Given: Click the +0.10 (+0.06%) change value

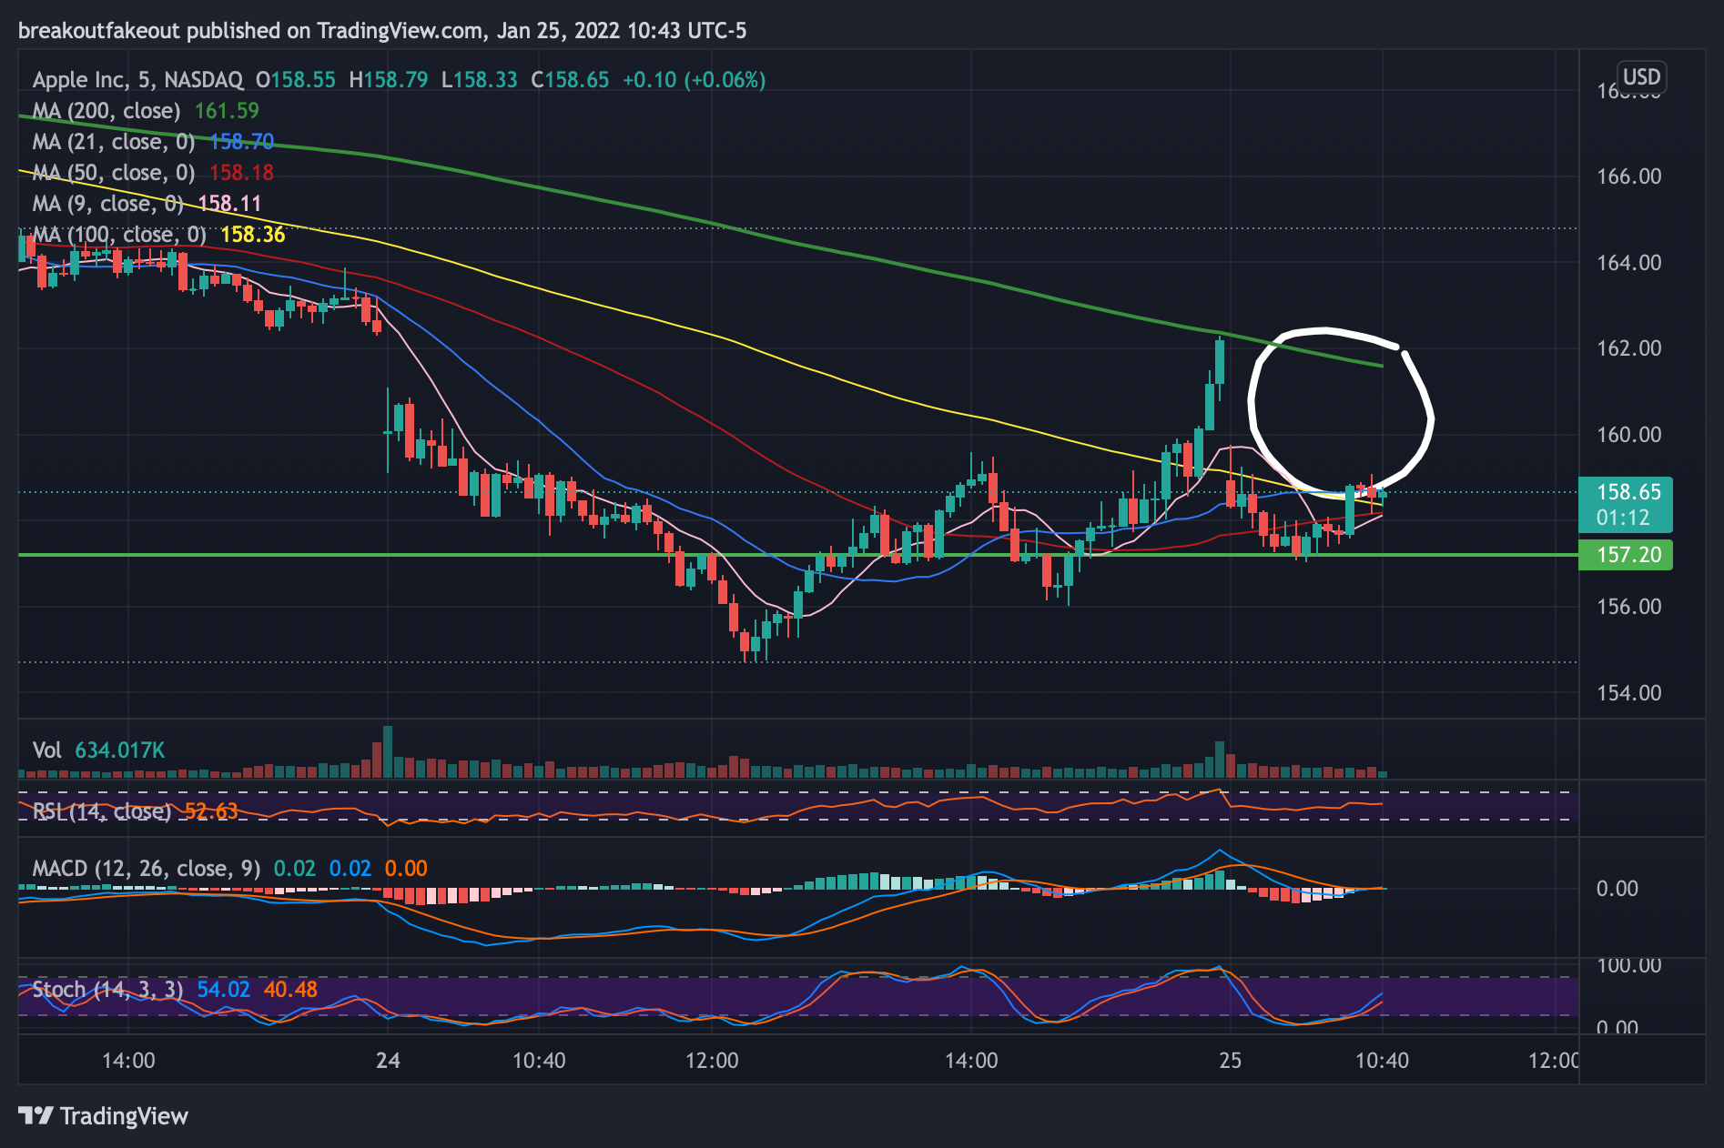Looking at the screenshot, I should click(694, 80).
